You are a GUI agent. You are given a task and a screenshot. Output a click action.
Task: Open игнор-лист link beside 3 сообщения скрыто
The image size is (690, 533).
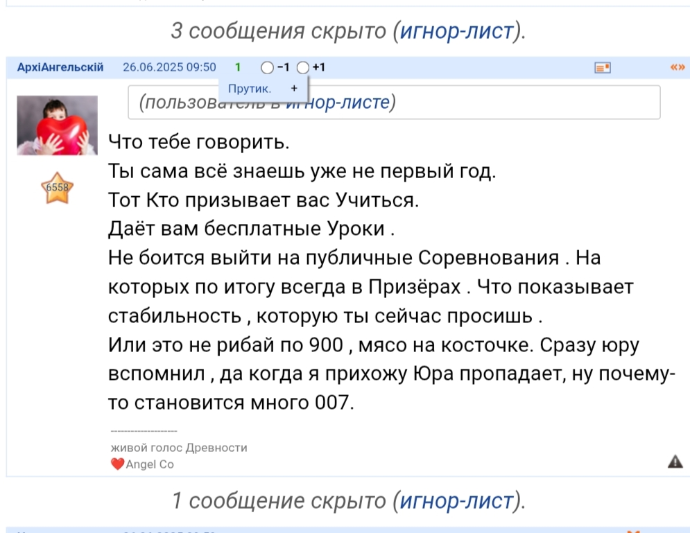pyautogui.click(x=458, y=30)
